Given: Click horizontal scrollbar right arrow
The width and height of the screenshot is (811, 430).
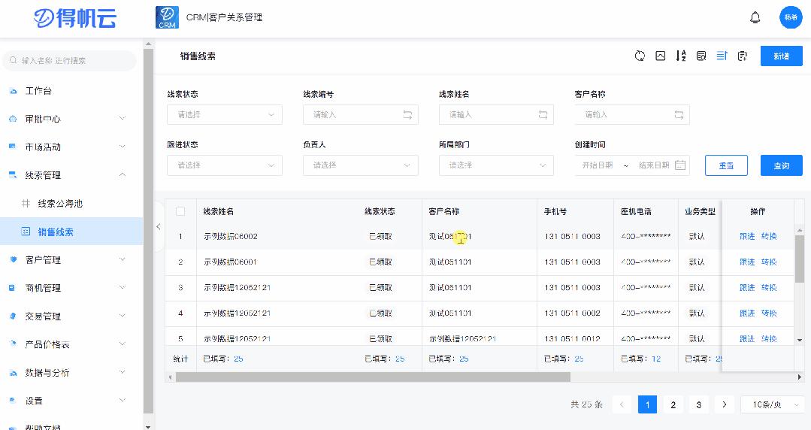Looking at the screenshot, I should click(x=800, y=377).
